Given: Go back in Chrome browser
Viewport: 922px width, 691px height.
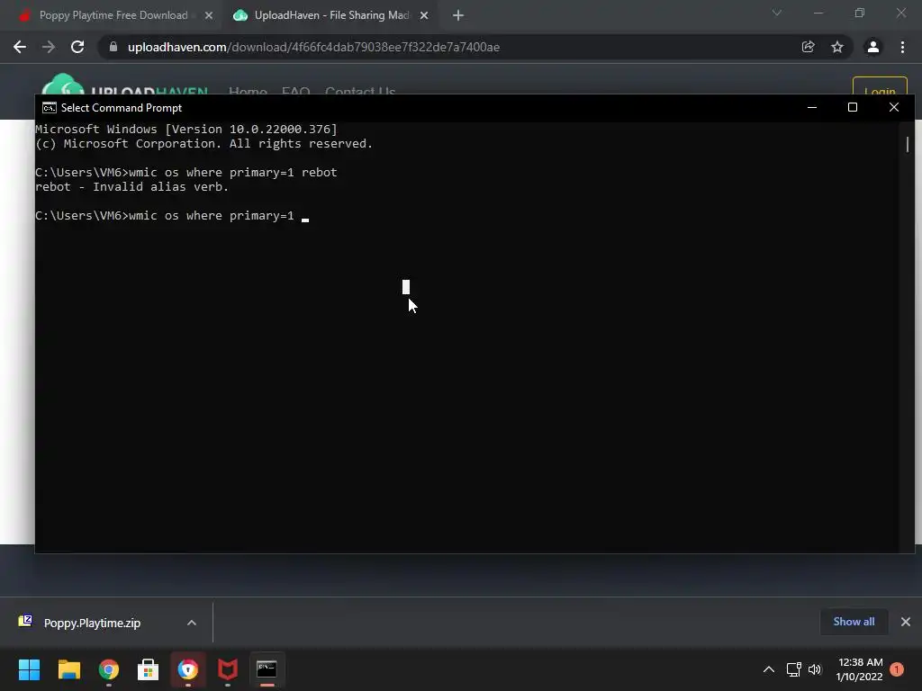Looking at the screenshot, I should (x=20, y=47).
